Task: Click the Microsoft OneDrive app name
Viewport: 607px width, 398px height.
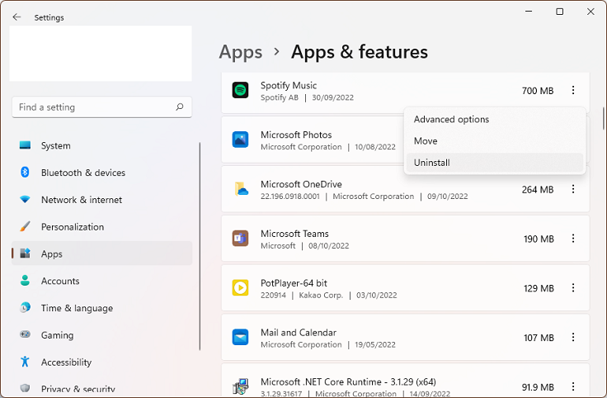Action: tap(301, 184)
